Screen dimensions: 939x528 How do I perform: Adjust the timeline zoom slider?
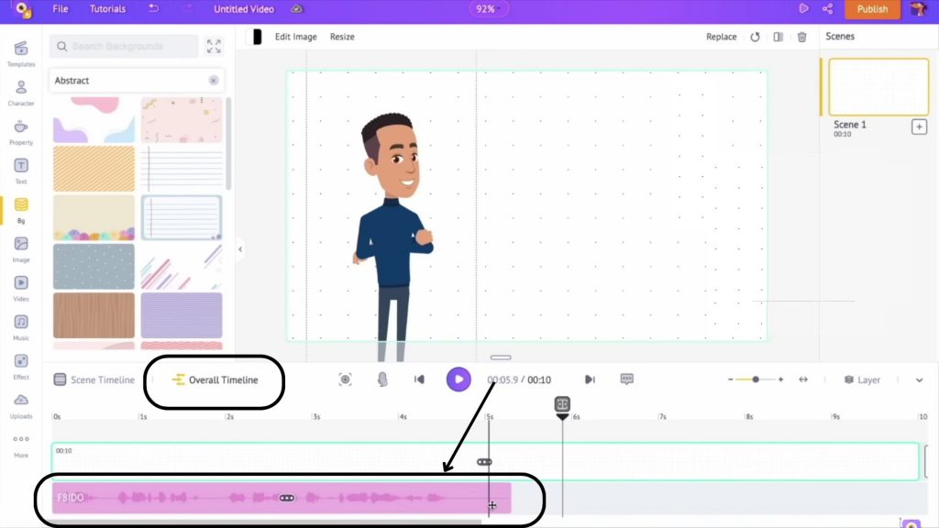pos(756,379)
